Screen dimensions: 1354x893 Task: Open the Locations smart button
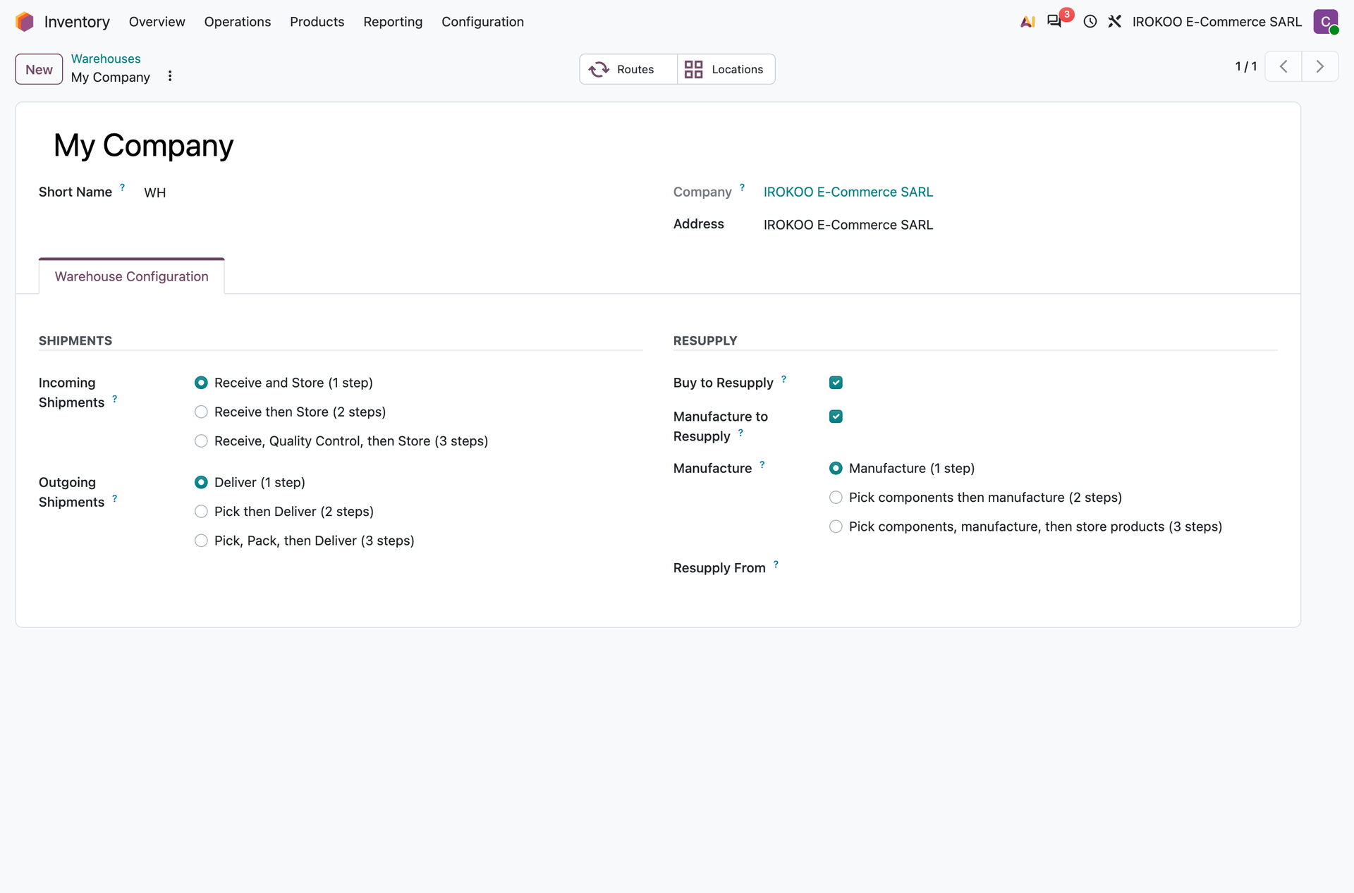point(726,69)
